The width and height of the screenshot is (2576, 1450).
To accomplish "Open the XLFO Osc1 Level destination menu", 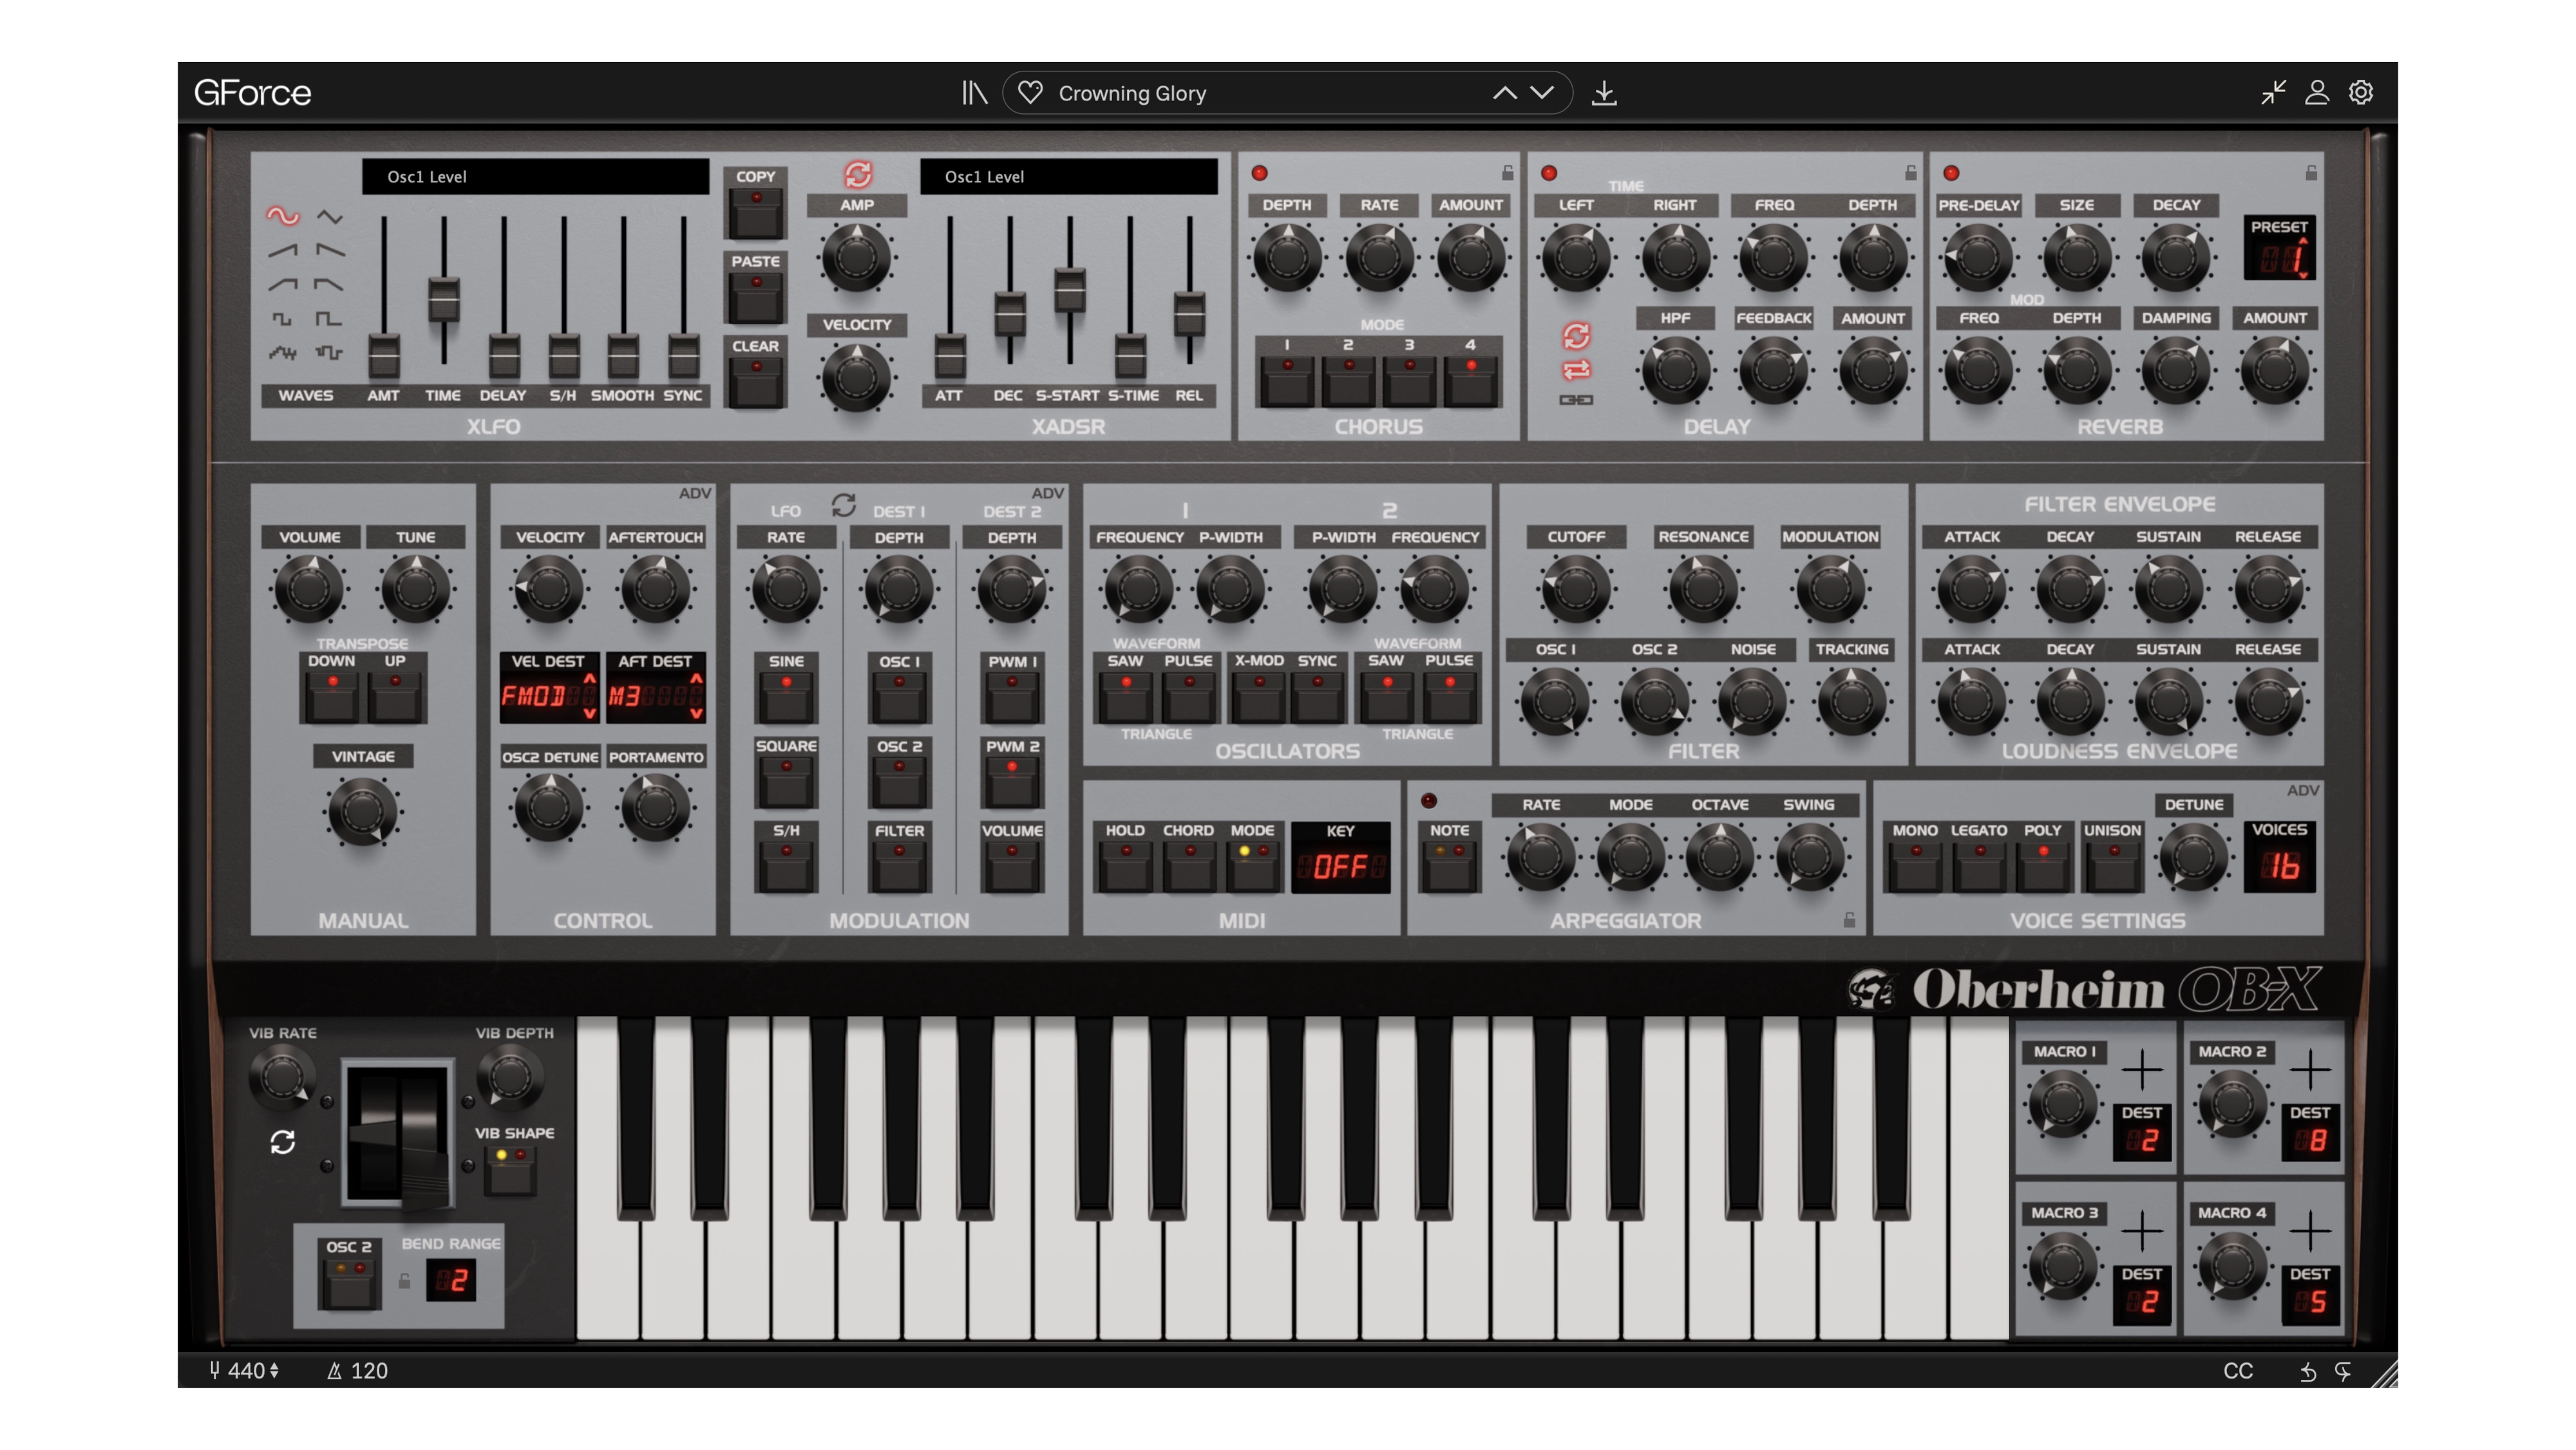I will click(x=535, y=177).
